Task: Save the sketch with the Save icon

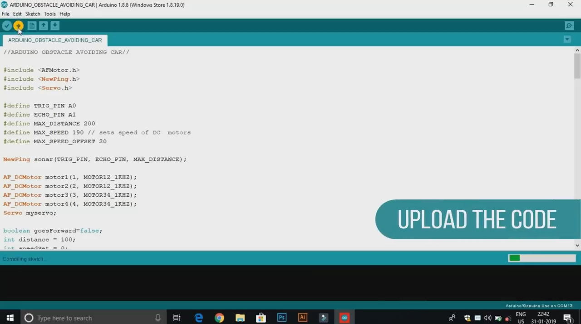Action: point(55,26)
